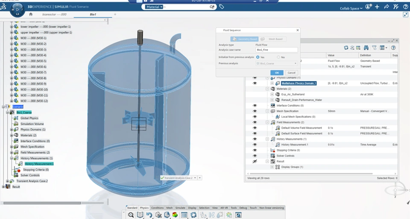410x219 pixels.
Task: Open the help icon in feature panel
Action: point(393,48)
